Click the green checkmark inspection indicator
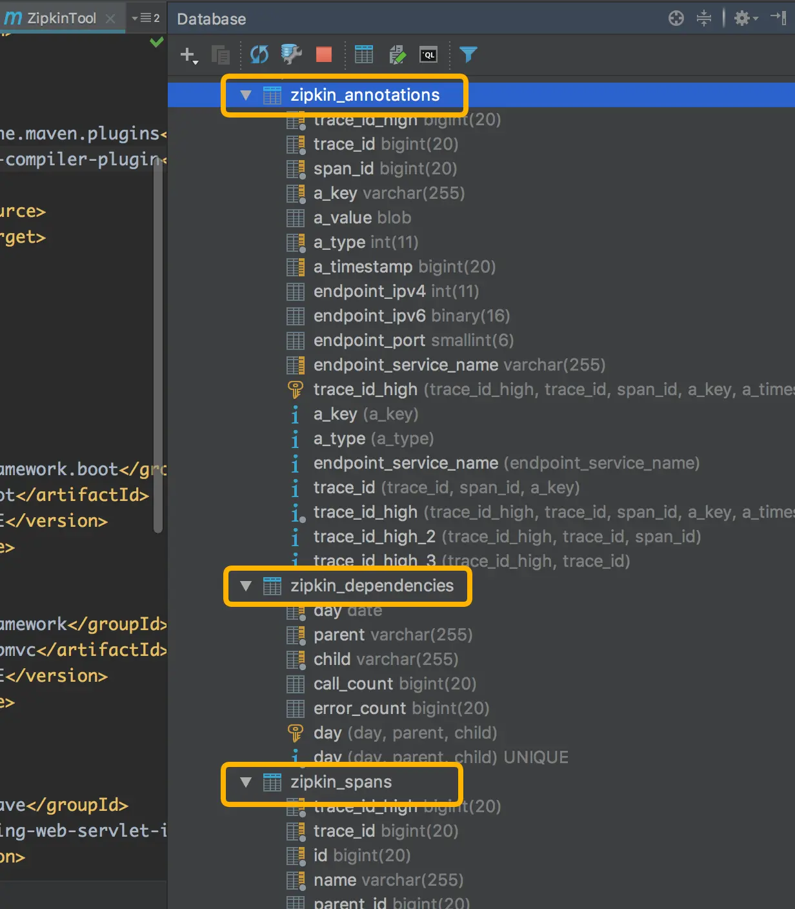 [x=156, y=43]
